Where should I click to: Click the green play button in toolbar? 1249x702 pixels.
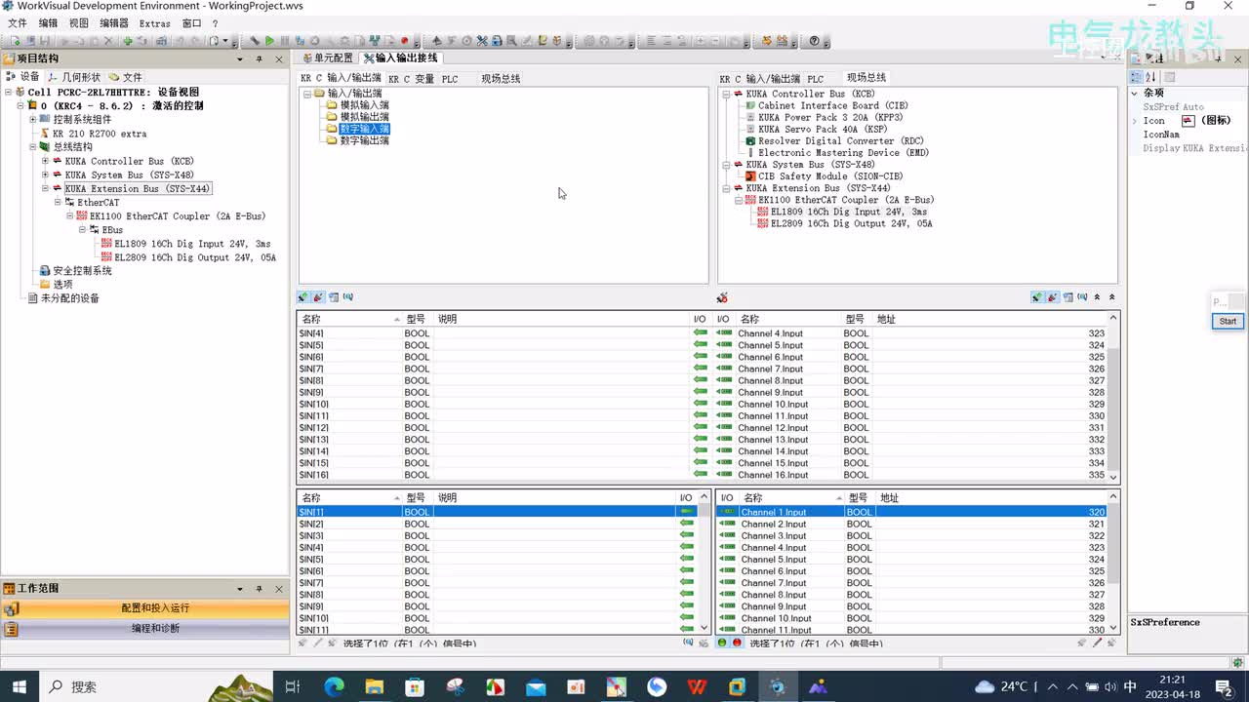(x=269, y=41)
